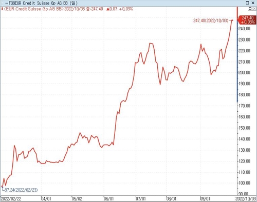
Task: Maximize the inner chart pane
Action: point(250,9)
